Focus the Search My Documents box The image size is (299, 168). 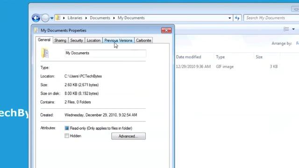pyautogui.click(x=271, y=18)
